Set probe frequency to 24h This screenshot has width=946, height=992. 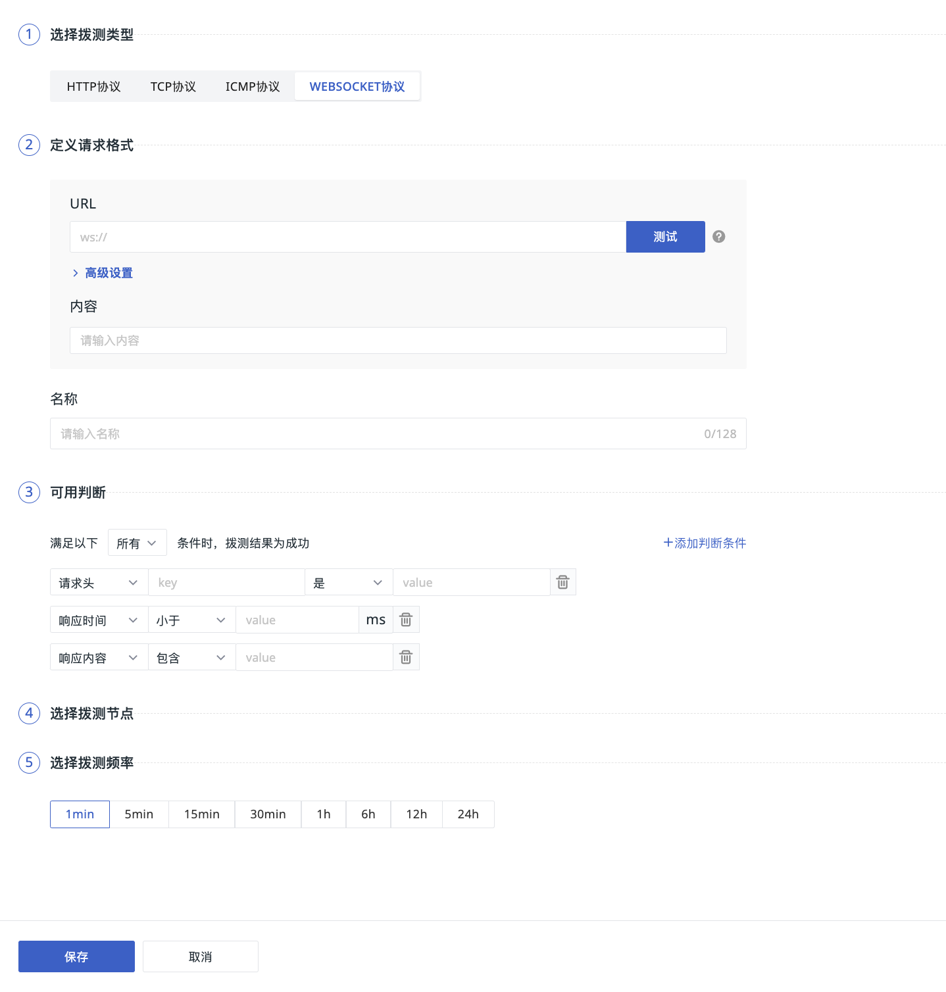click(x=468, y=814)
